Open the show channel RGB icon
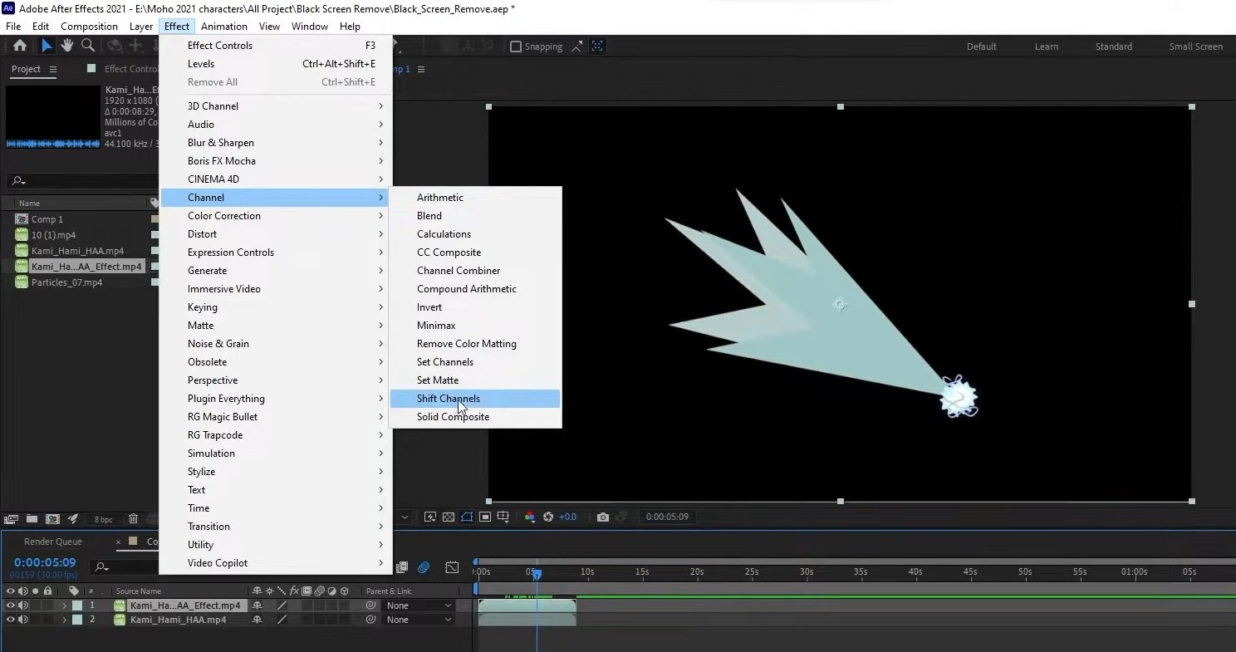This screenshot has width=1236, height=652. click(x=530, y=517)
